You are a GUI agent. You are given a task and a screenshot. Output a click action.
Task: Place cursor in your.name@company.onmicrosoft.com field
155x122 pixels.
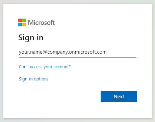point(78,52)
